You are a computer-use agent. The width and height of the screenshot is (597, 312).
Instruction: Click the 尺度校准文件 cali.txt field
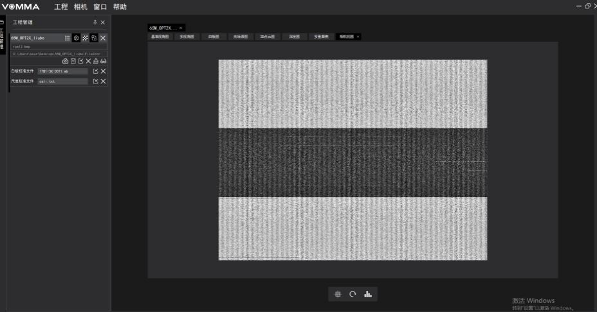[x=62, y=82]
